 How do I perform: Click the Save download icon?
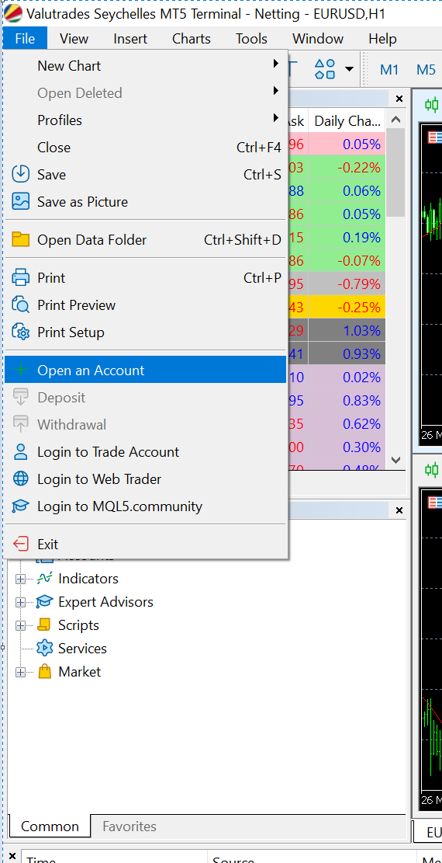pos(20,175)
